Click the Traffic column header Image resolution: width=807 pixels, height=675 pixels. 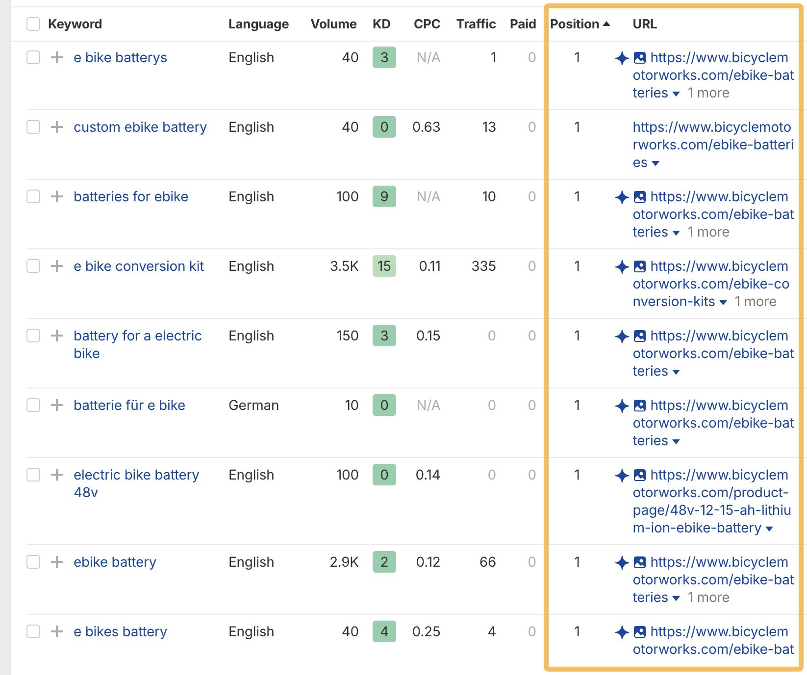coord(476,24)
